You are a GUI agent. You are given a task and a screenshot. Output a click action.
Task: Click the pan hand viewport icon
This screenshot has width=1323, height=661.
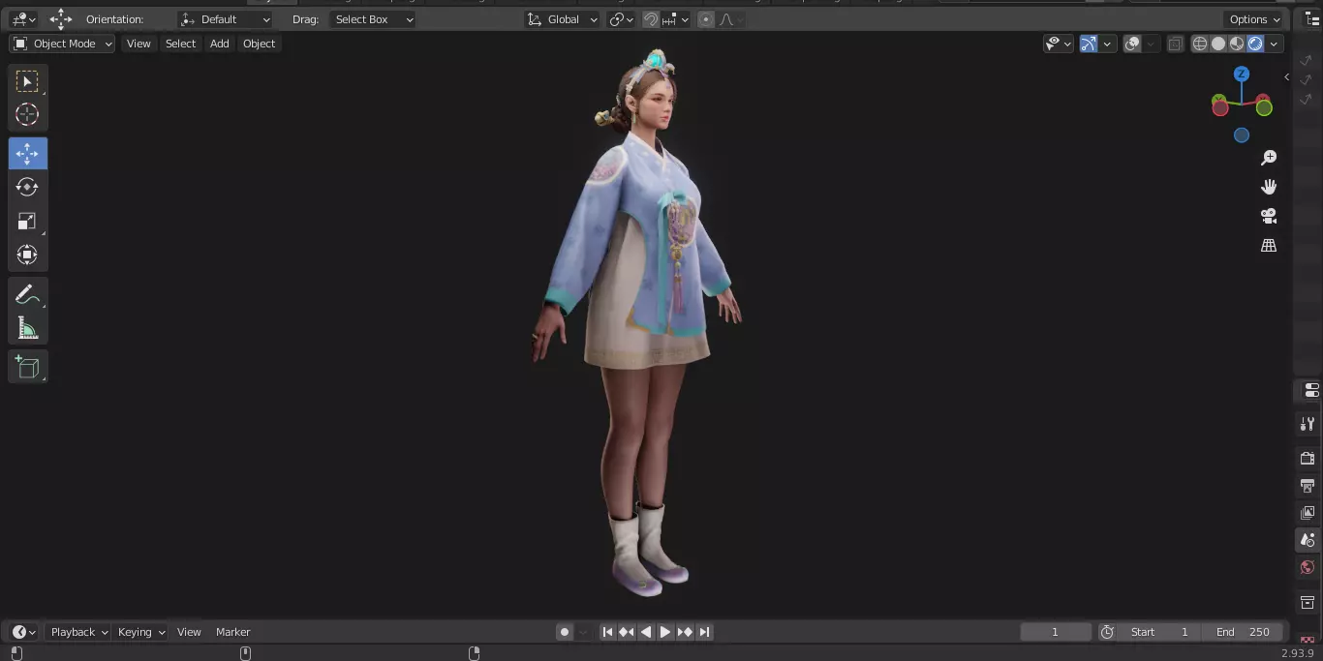point(1269,187)
